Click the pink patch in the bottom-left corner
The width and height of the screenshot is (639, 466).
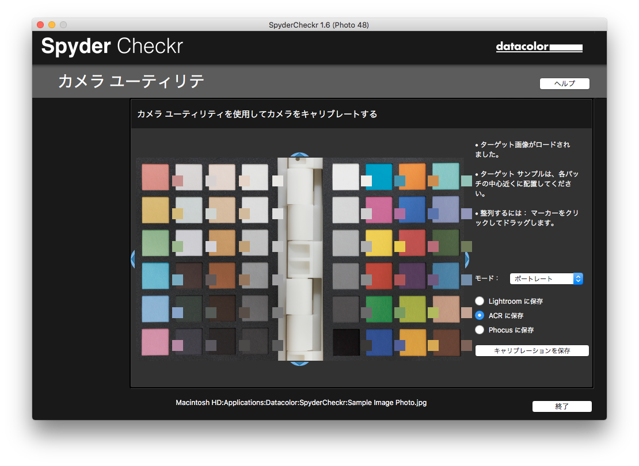[155, 342]
